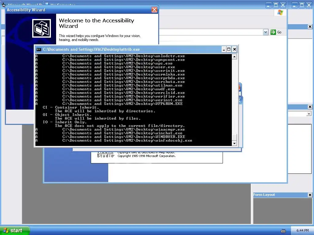Viewport: 314px width, 235px height.
Task: Click the console scrollbar up arrow
Action: coord(235,57)
